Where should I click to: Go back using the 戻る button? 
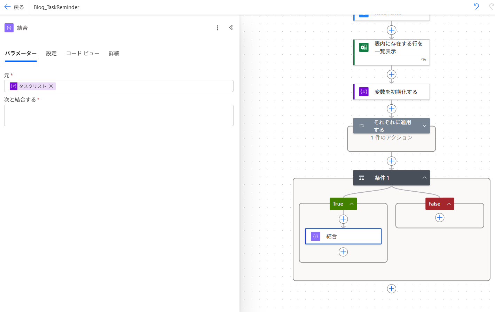tap(14, 7)
